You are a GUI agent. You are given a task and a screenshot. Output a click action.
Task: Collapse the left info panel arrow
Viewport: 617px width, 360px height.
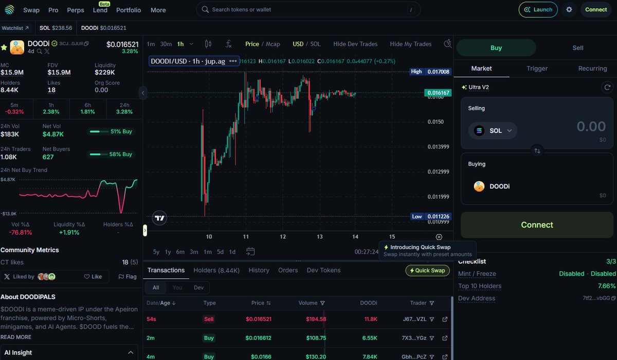tap(143, 93)
